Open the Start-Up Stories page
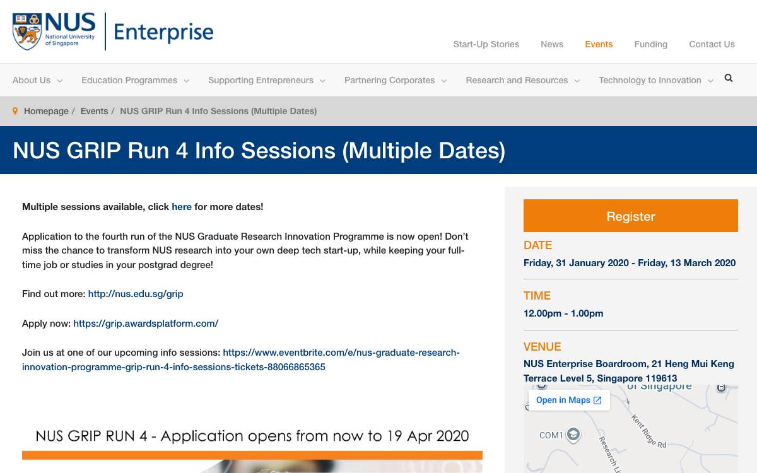 486,44
